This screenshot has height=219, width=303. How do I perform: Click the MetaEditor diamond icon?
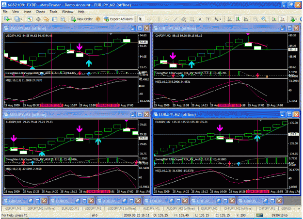click(x=98, y=19)
